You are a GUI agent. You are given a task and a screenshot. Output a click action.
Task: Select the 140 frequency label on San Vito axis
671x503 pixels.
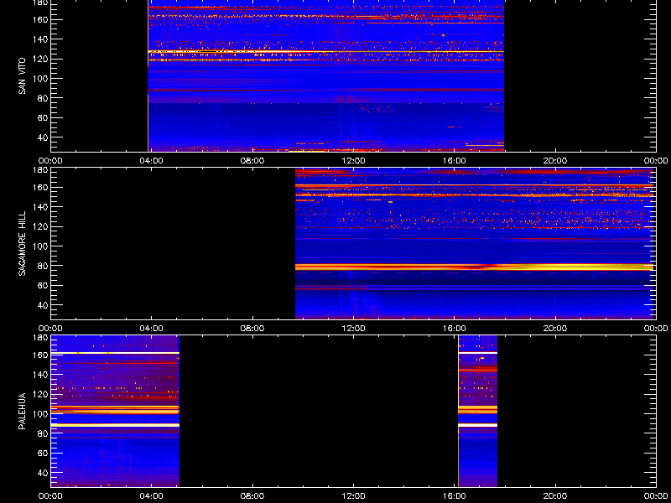tap(39, 39)
